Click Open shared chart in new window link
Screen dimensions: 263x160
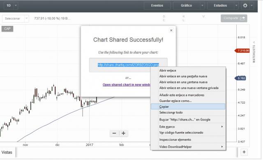tap(127, 85)
